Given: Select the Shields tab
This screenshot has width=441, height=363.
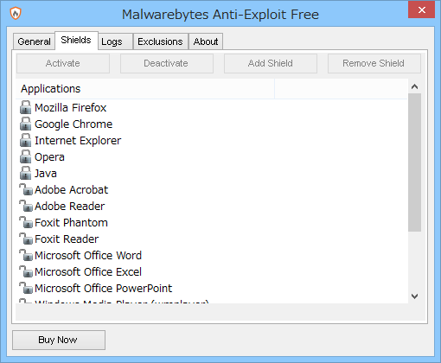Looking at the screenshot, I should [76, 40].
